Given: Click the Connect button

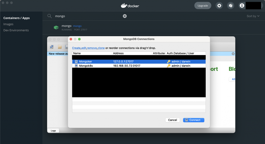Looking at the screenshot, I should (x=194, y=120).
